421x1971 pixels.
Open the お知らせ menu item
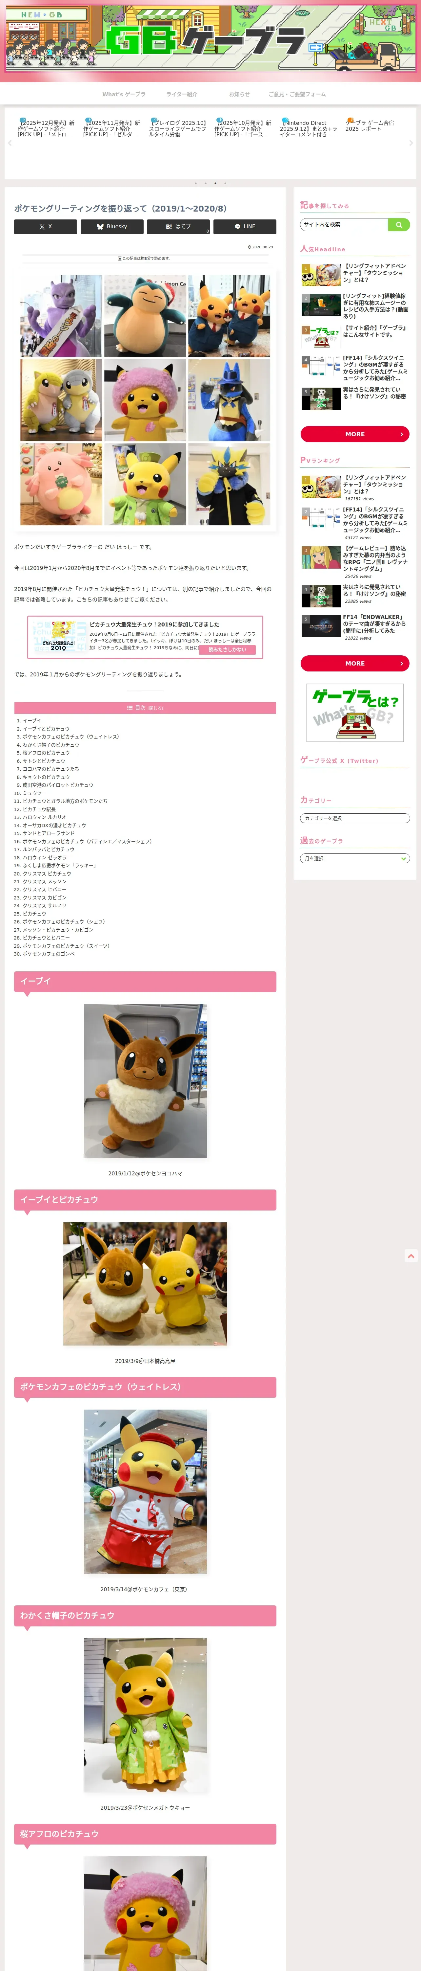[239, 94]
